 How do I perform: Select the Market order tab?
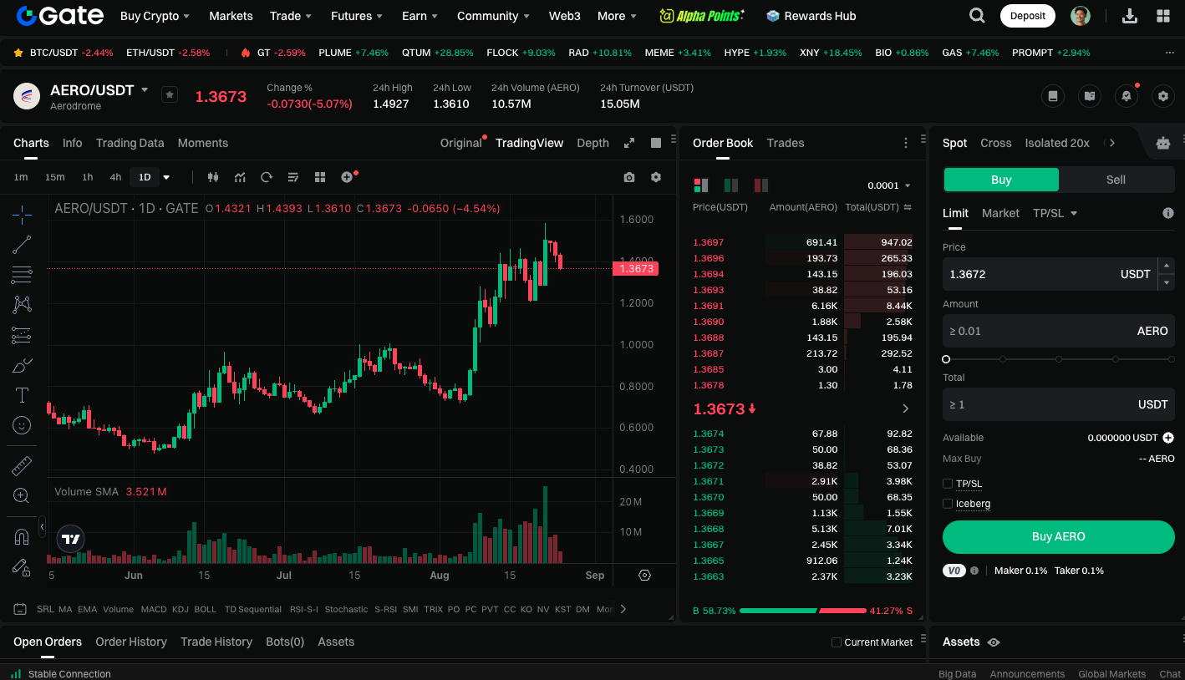pyautogui.click(x=1000, y=213)
